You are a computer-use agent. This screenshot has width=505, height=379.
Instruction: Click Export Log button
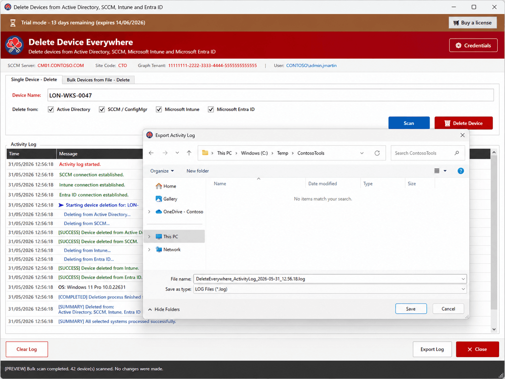[x=432, y=349]
